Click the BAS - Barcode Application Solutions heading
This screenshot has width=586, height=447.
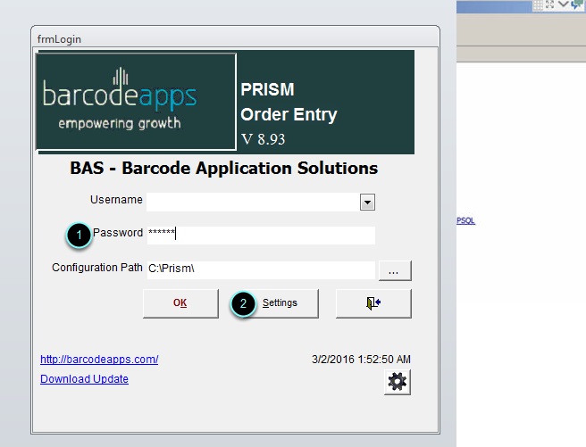coord(224,169)
